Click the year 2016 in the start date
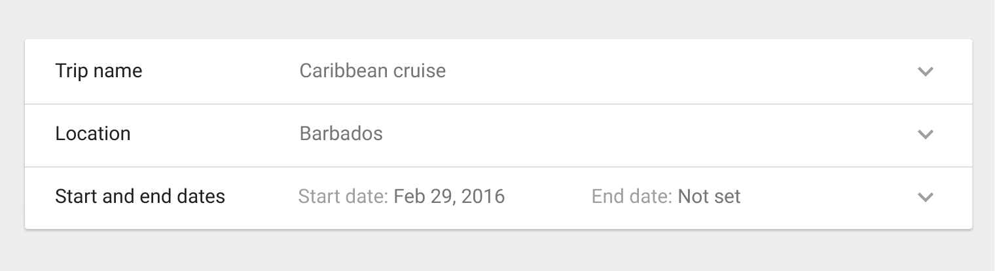The image size is (995, 271). [x=483, y=196]
